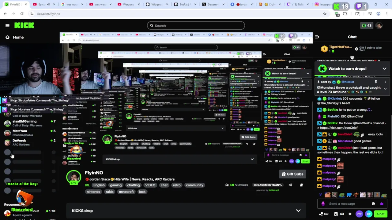Select the VIDEO tag

tap(150, 185)
